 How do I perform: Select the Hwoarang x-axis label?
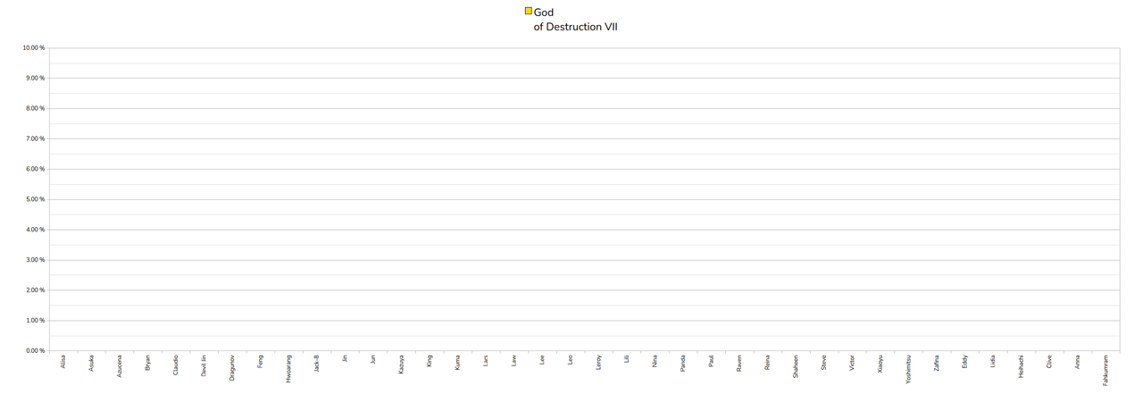[x=288, y=368]
